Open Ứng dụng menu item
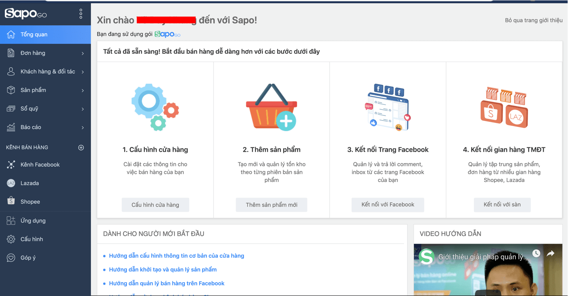The height and width of the screenshot is (296, 568). point(45,221)
